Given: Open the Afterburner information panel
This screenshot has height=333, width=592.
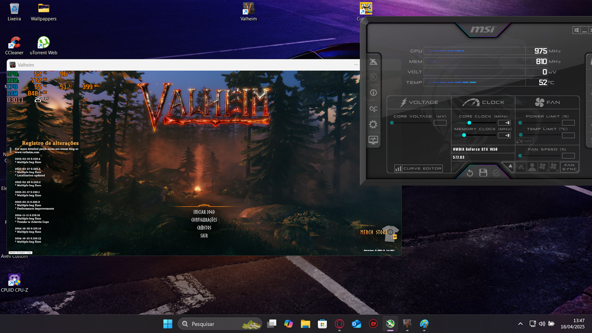Looking at the screenshot, I should pos(373,93).
